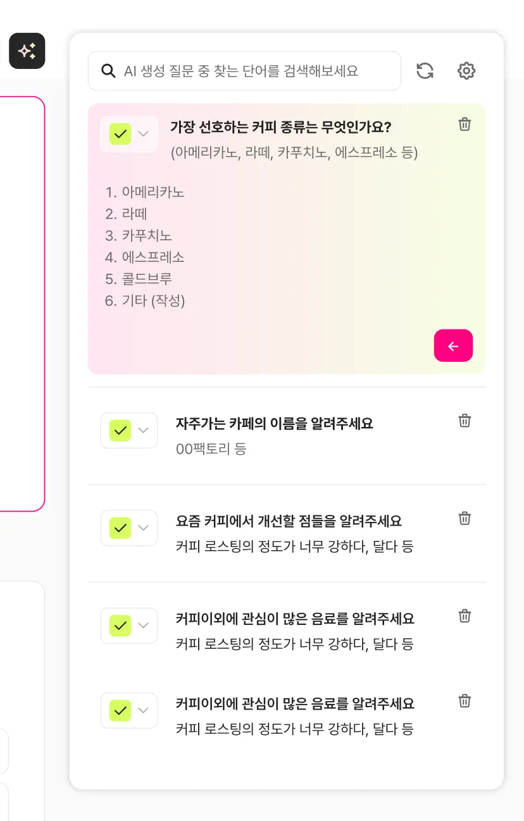The image size is (524, 821).
Task: Choose the 콜드브루 answer option
Action: coord(139,279)
